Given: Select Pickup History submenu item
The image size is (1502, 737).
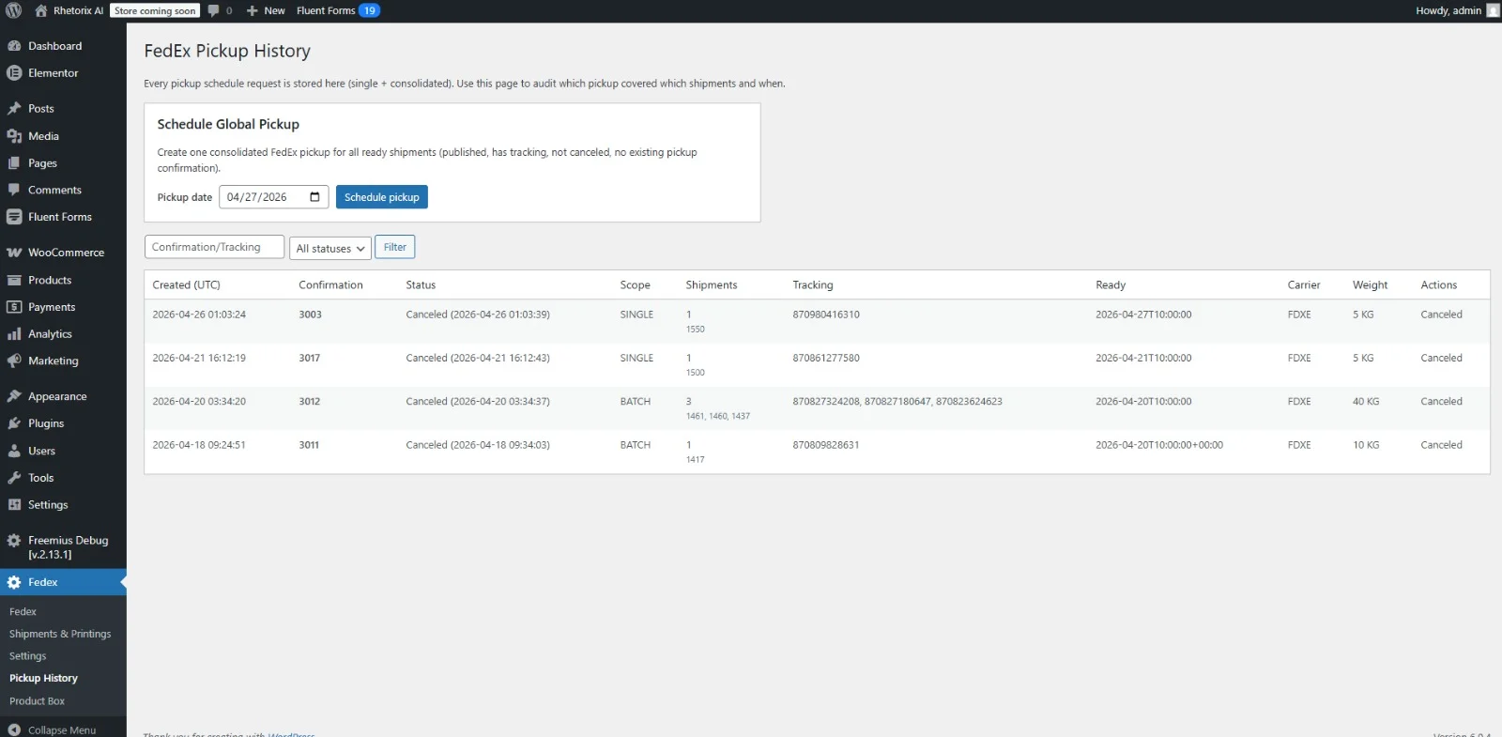Looking at the screenshot, I should pyautogui.click(x=43, y=678).
